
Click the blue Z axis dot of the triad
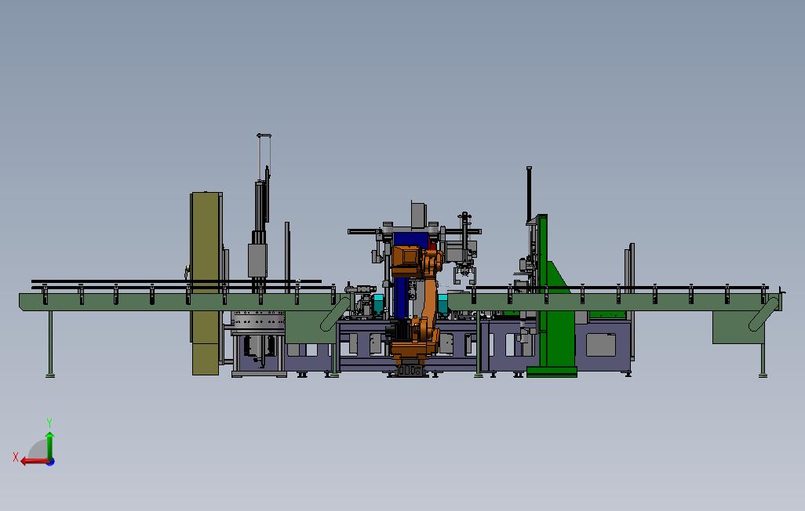pos(50,462)
